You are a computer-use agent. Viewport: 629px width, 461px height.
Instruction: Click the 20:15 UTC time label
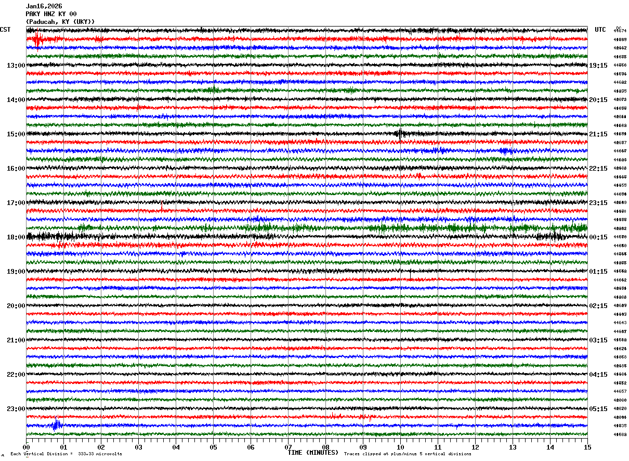tap(598, 100)
